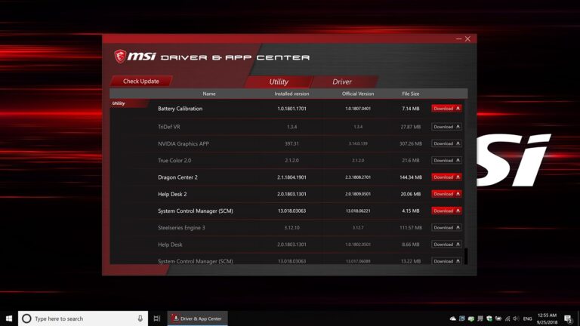
Task: Select the Utility category in the sidebar
Action: (x=119, y=103)
